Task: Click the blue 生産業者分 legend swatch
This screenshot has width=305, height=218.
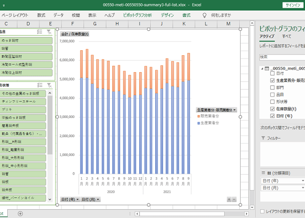Action: 199,123
